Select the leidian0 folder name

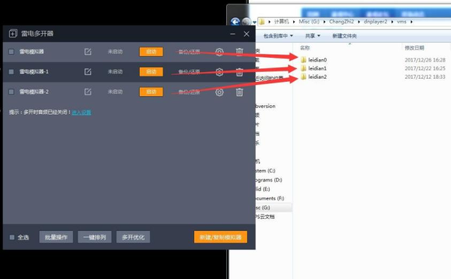click(317, 60)
